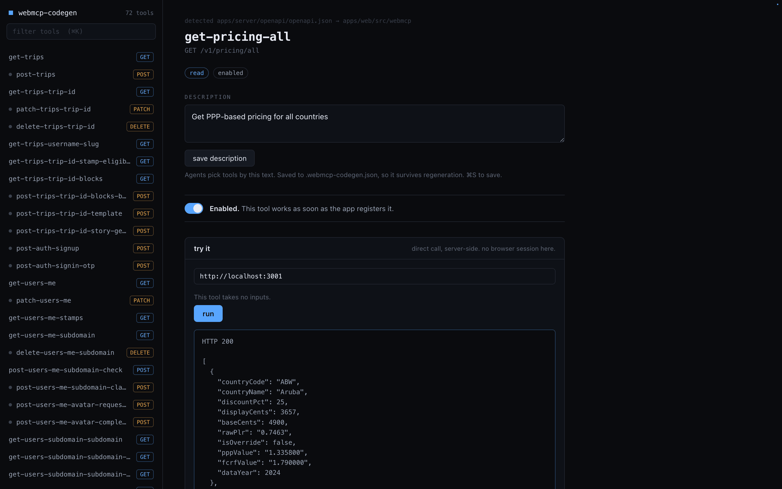Viewport: 782px width, 489px height.
Task: Open patch-trips-trip-id tool
Action: 81,109
